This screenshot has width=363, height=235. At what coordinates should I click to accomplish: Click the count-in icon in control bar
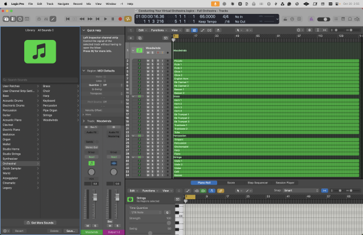299,19
